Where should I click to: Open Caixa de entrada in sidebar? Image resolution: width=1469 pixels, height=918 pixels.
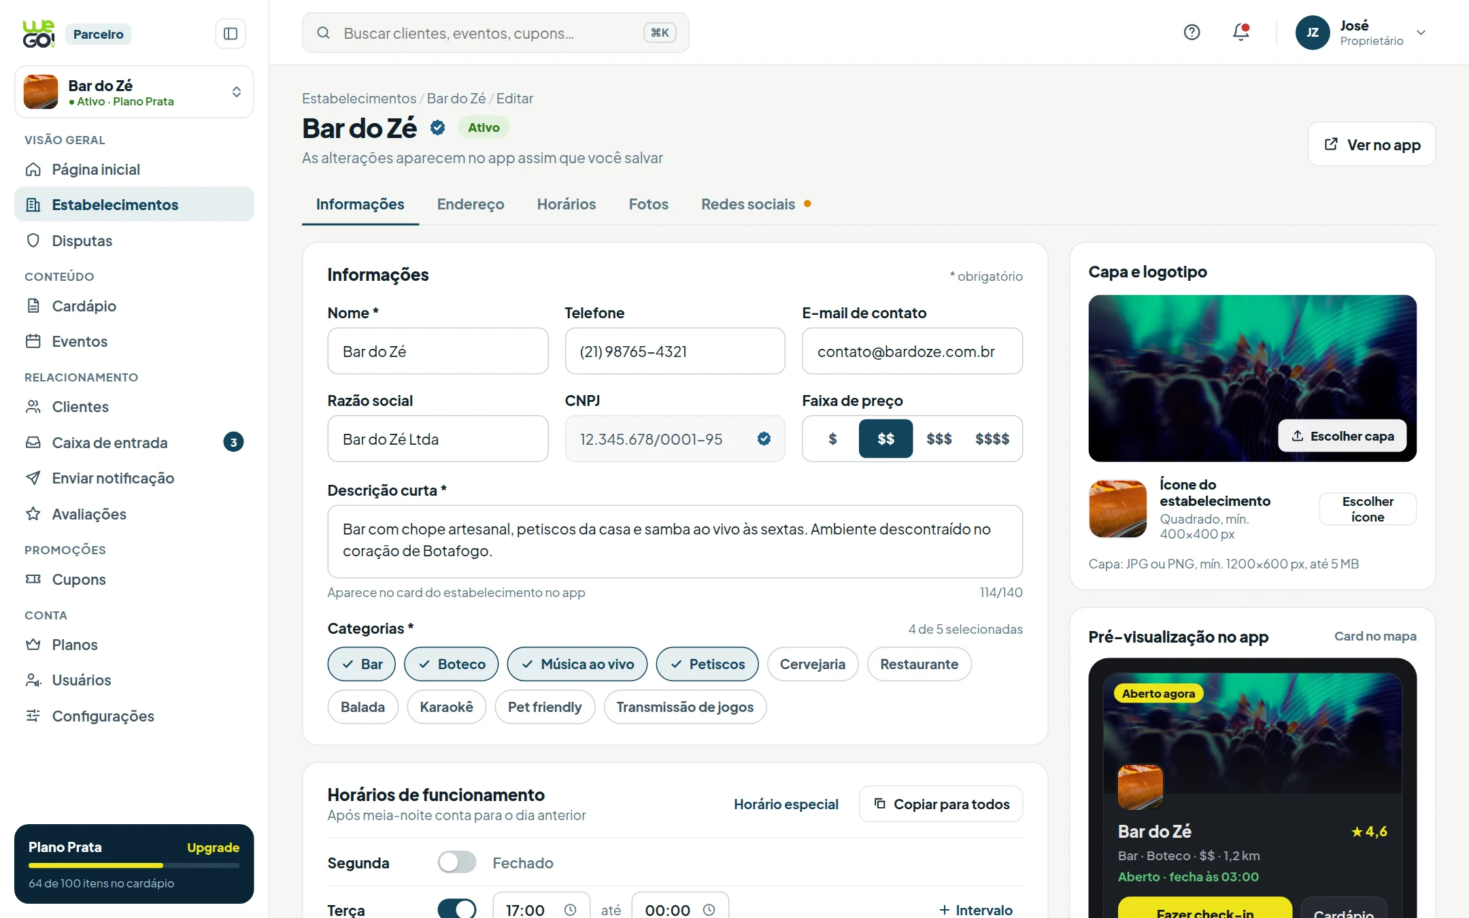[x=134, y=443]
